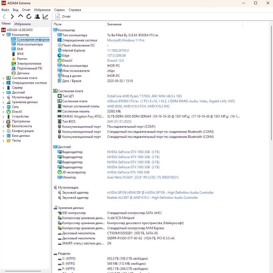
Task: Select the CT500MX500SSD1 disk drive row
Action: pos(133,233)
